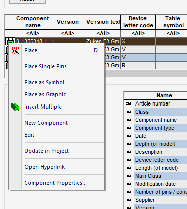Screen dimensions: 187x209
Task: Open Component Properties dialog
Action: (x=55, y=183)
